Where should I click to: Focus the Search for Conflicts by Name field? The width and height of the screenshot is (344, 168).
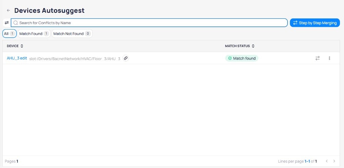149,23
